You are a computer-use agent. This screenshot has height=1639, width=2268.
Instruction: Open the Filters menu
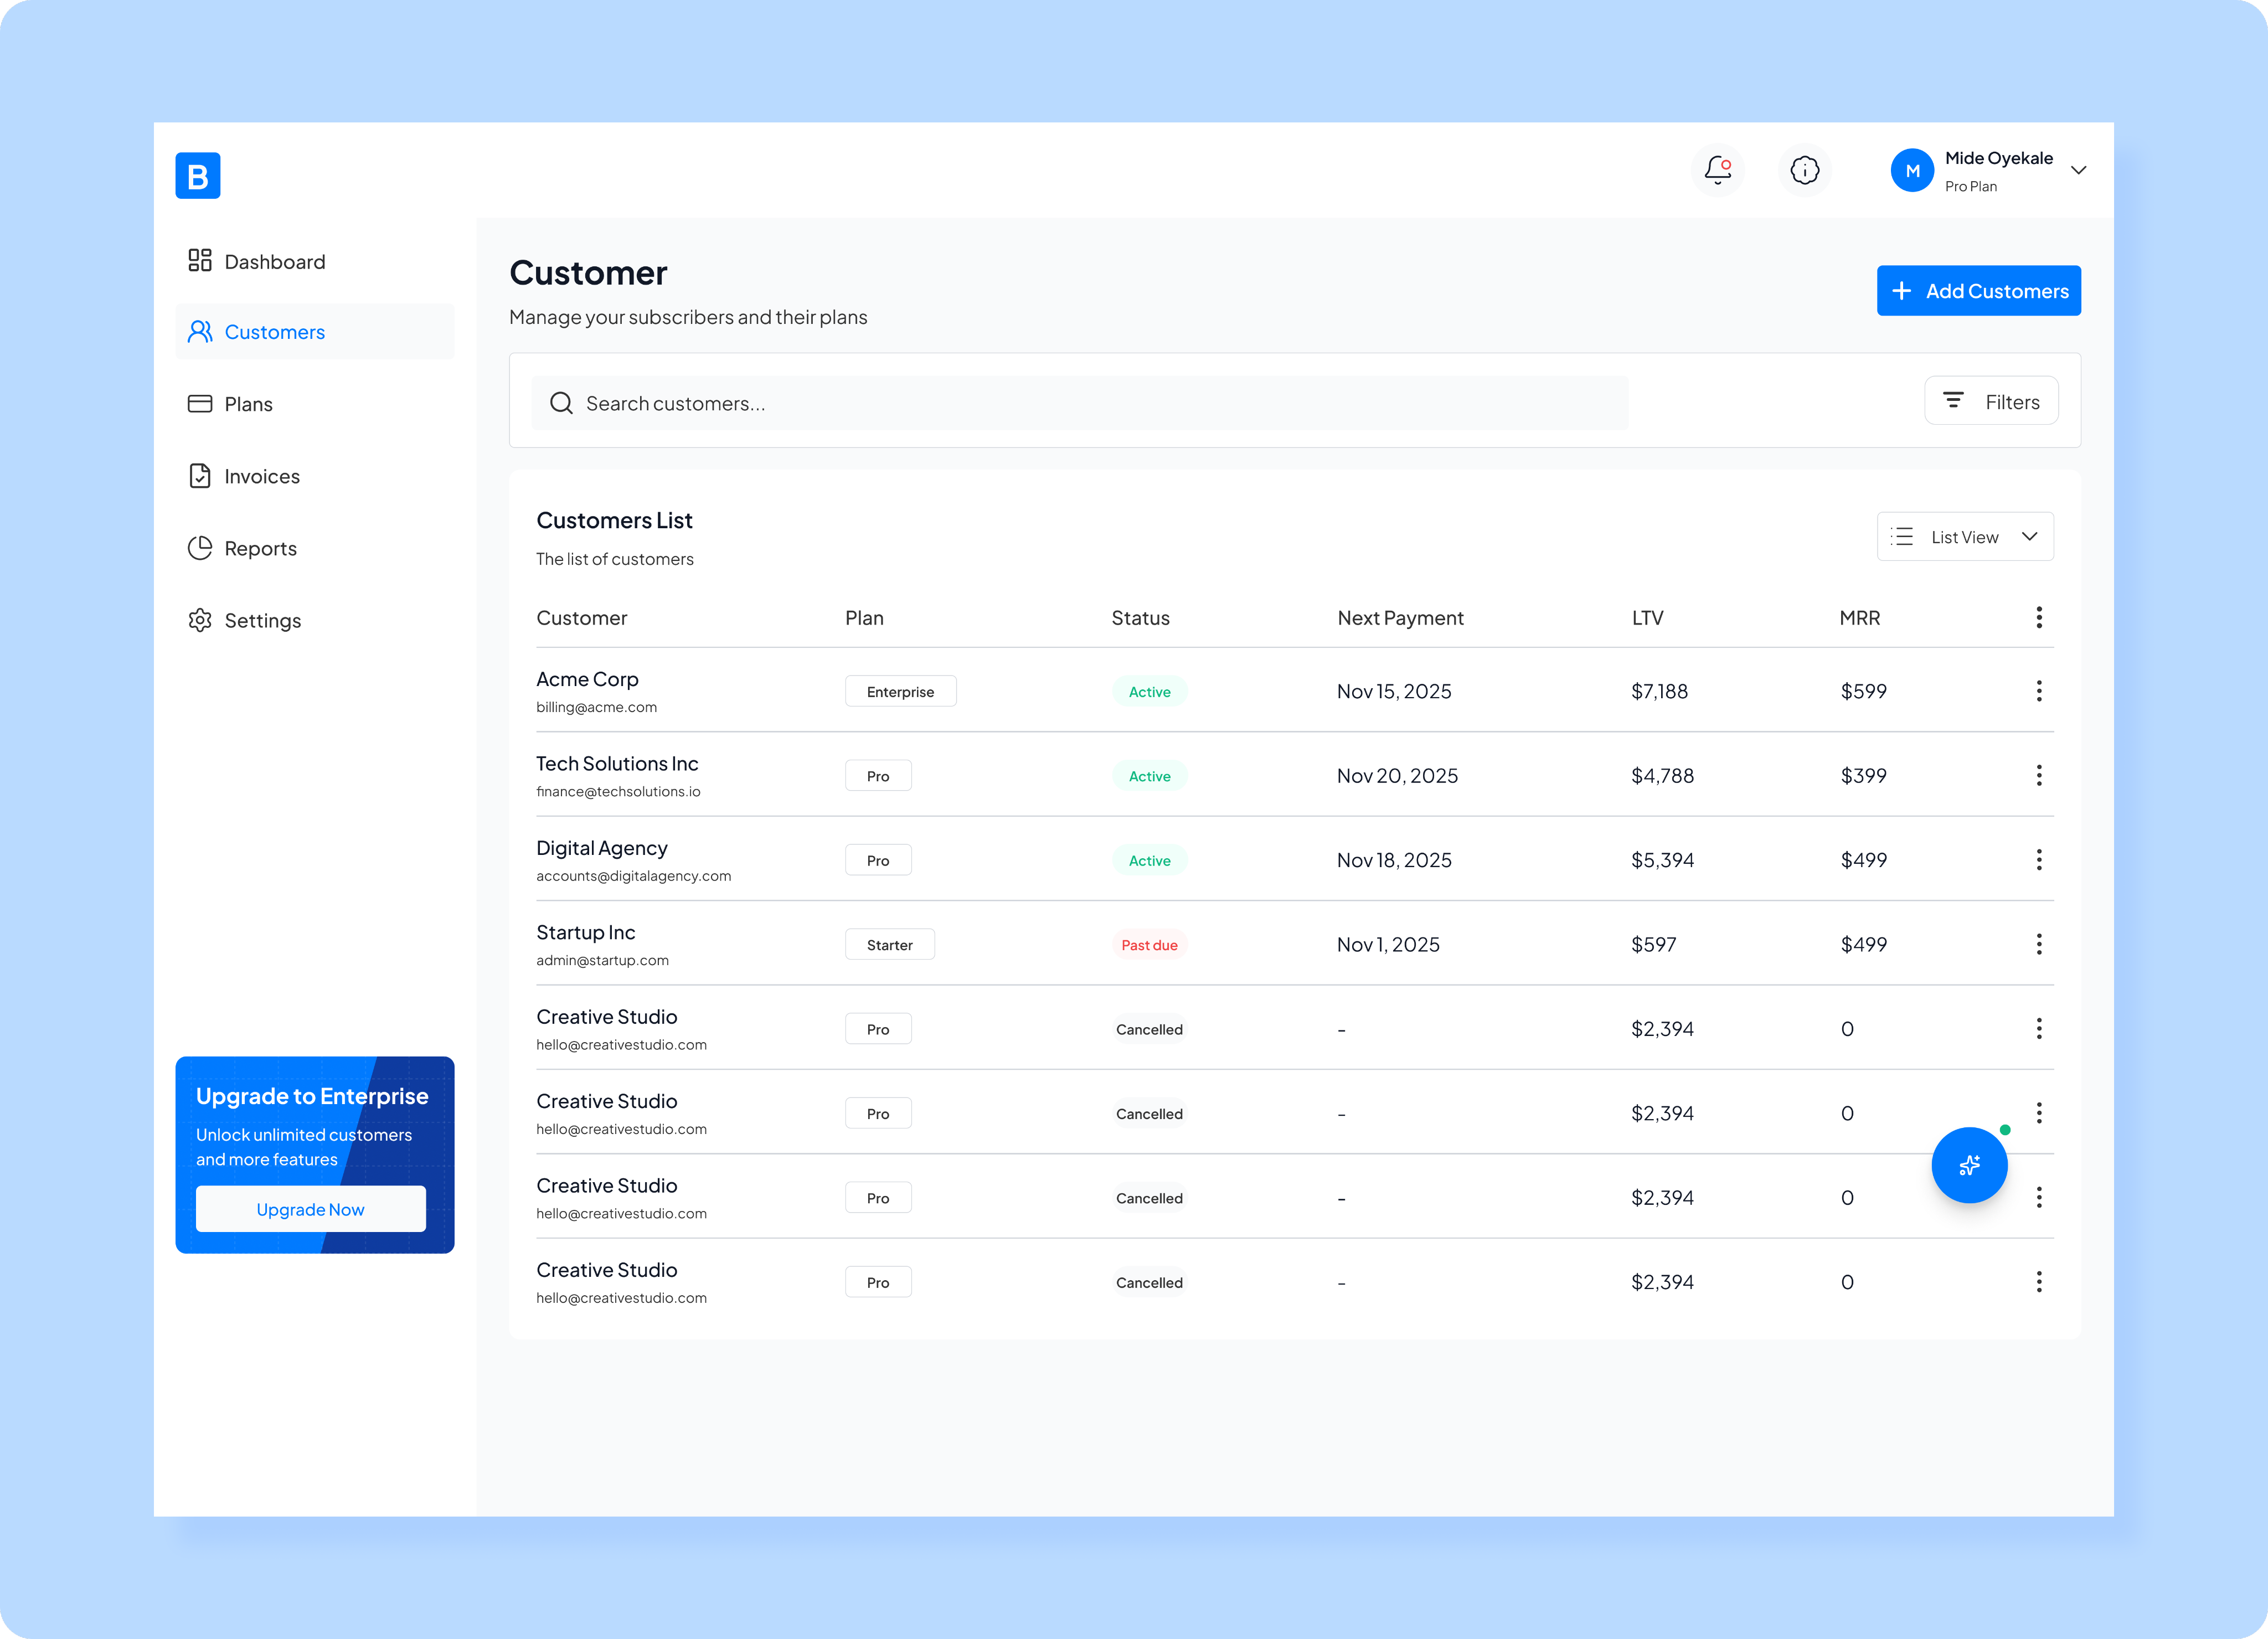pos(1990,401)
